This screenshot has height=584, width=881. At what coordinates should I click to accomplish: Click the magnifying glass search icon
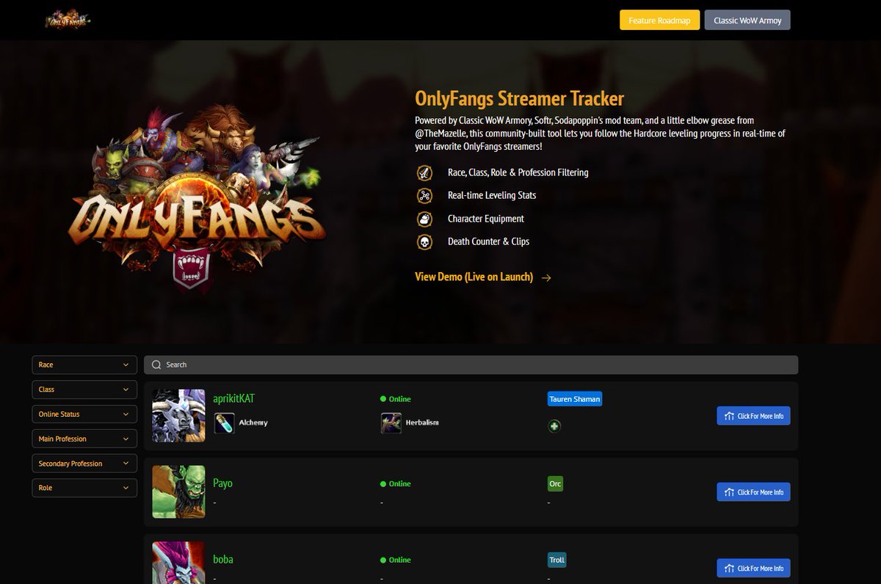coord(156,365)
